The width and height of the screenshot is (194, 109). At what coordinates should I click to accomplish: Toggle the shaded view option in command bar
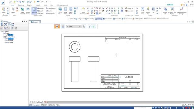coord(90,26)
